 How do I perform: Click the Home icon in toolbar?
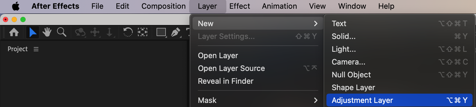click(14, 32)
